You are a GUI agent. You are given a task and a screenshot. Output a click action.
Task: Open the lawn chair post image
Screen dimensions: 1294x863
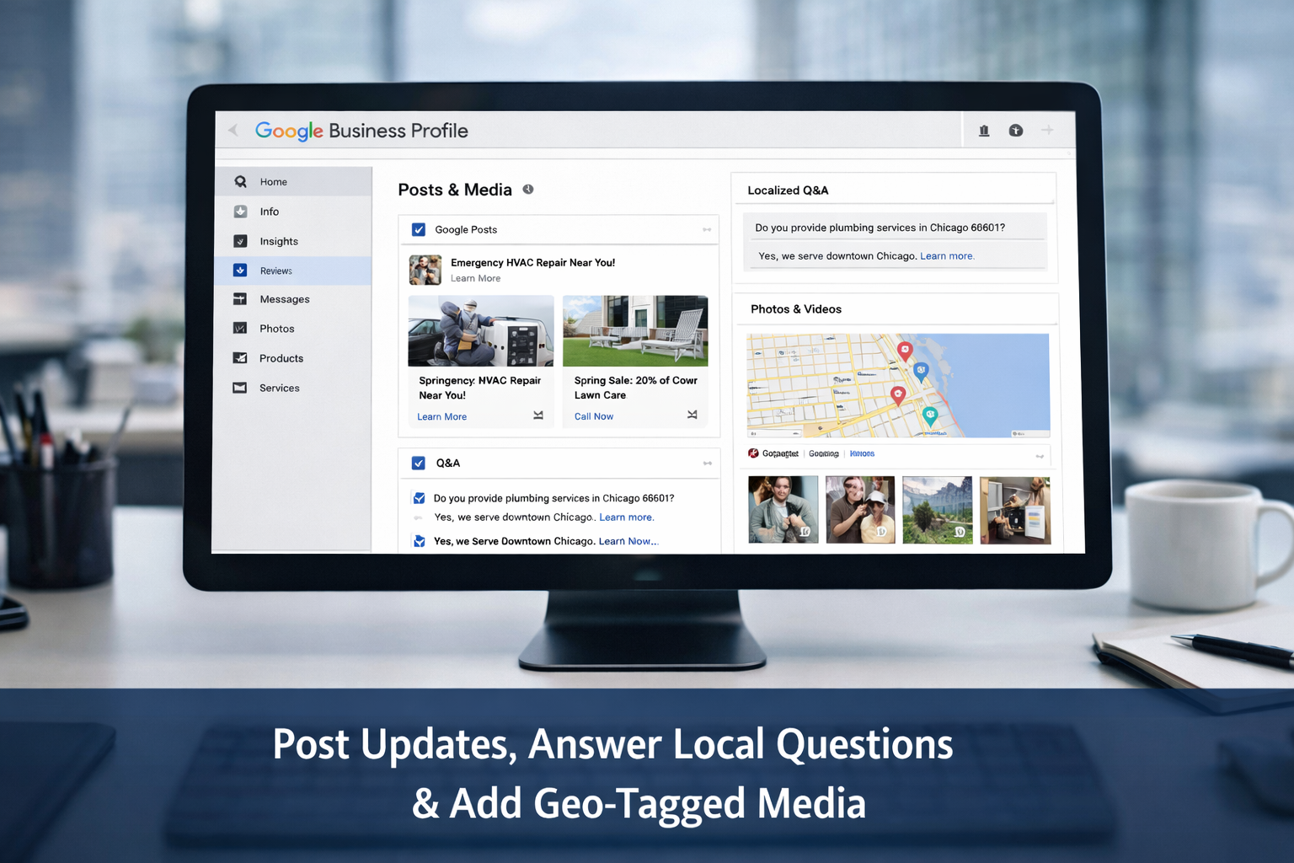pos(635,330)
